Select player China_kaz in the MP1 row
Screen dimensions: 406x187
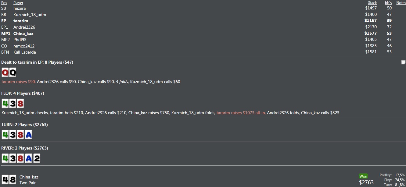(23, 34)
